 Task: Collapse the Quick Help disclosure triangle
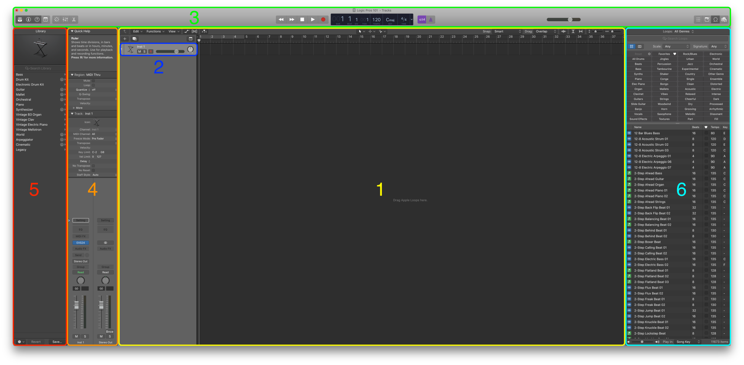pos(72,31)
